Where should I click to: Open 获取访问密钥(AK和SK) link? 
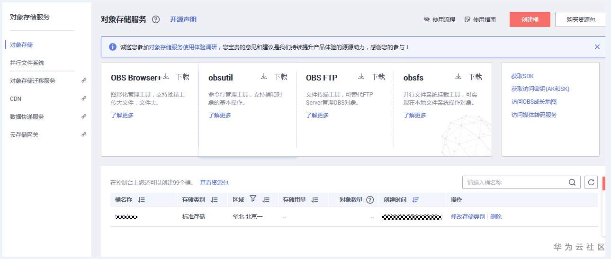click(540, 89)
